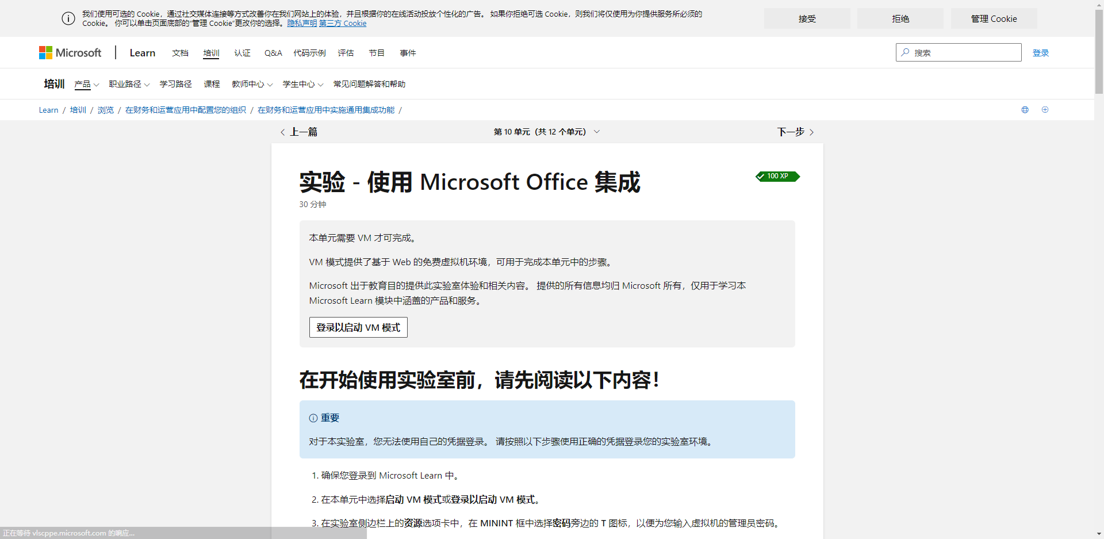Click the info icon beside 重要
This screenshot has width=1104, height=539.
pos(313,418)
